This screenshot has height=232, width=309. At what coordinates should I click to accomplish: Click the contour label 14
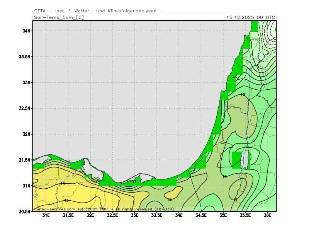coord(63,183)
